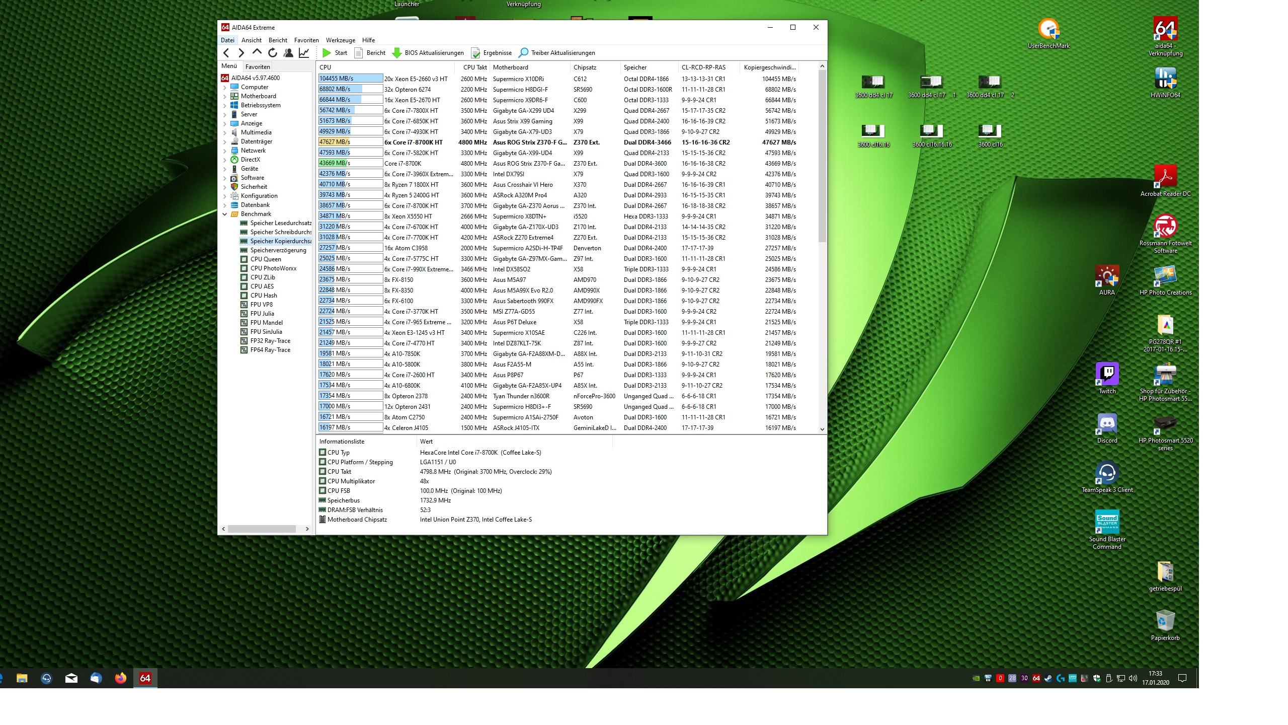Select CPU ZLib benchmark
Image resolution: width=1288 pixels, height=725 pixels.
point(258,277)
